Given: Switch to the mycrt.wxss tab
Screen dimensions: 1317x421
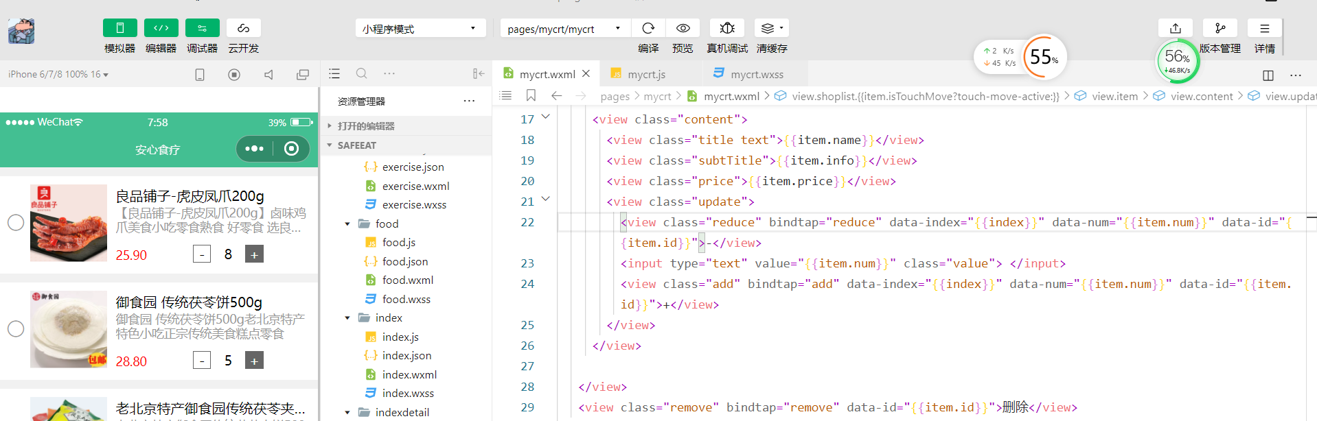Looking at the screenshot, I should pos(757,74).
